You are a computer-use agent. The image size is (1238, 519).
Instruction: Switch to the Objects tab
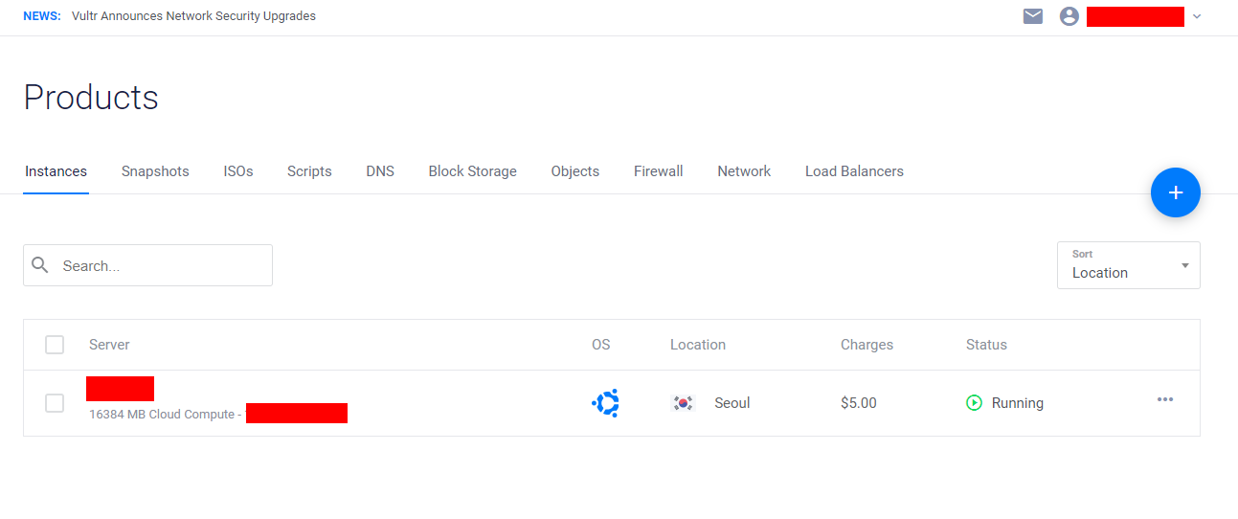[575, 171]
